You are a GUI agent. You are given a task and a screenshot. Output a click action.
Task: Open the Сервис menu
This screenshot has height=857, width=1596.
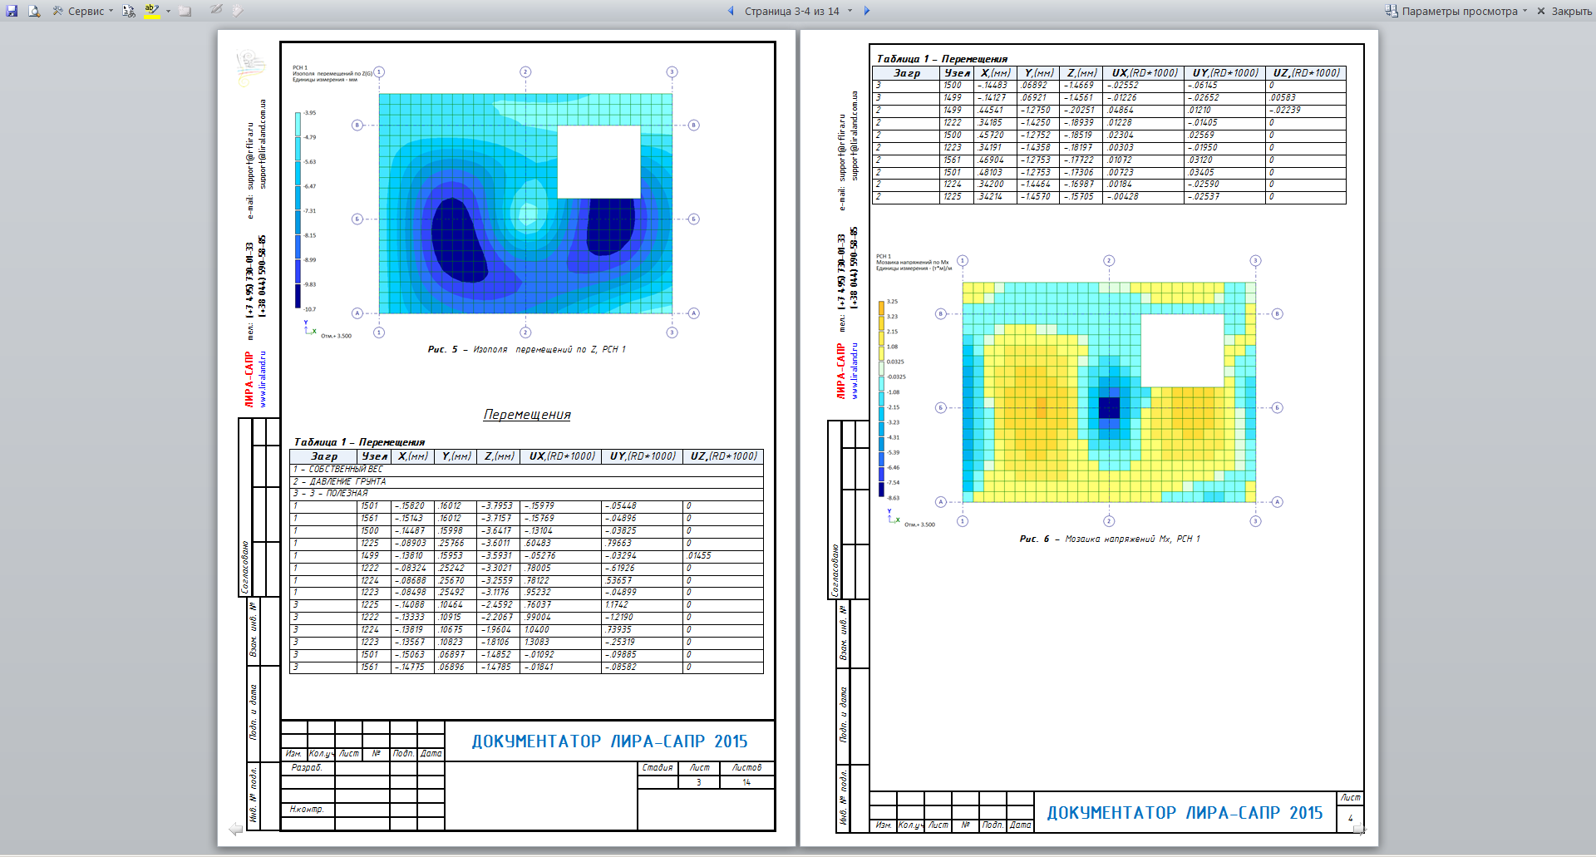pyautogui.click(x=86, y=11)
